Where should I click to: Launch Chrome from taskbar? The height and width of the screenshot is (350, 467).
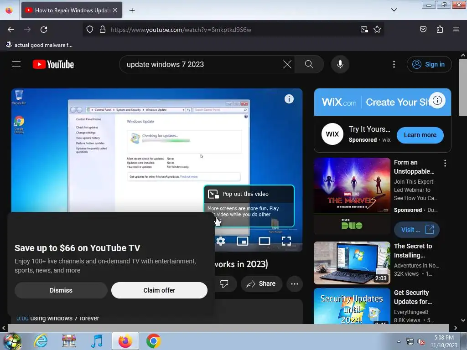(153, 341)
